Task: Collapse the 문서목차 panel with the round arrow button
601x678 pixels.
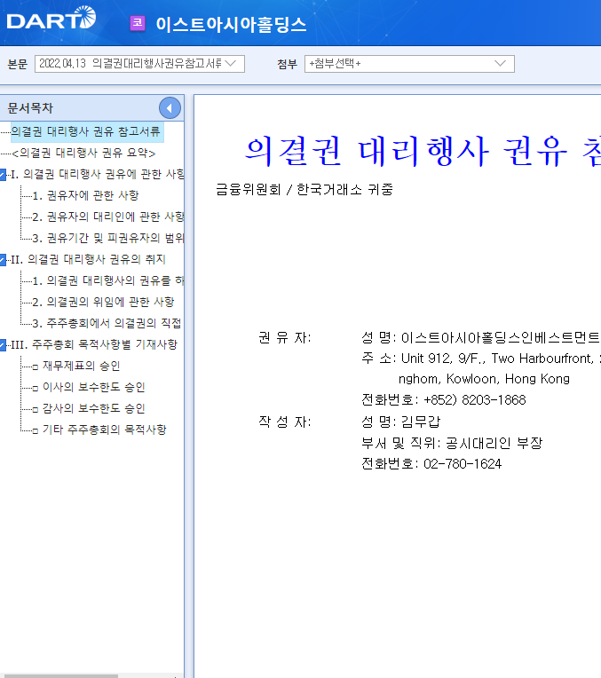Action: [x=170, y=108]
